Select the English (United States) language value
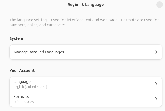 [x=30, y=87]
